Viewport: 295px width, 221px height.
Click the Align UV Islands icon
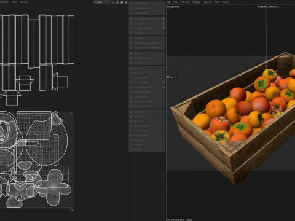click(131, 92)
